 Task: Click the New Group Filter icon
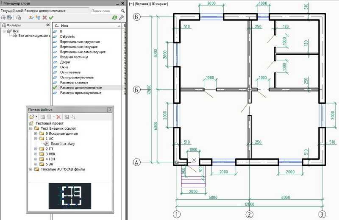(9, 18)
